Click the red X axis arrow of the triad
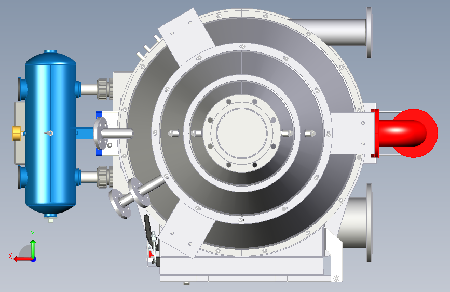Image resolution: width=450 pixels, height=292 pixels. pyautogui.click(x=22, y=259)
